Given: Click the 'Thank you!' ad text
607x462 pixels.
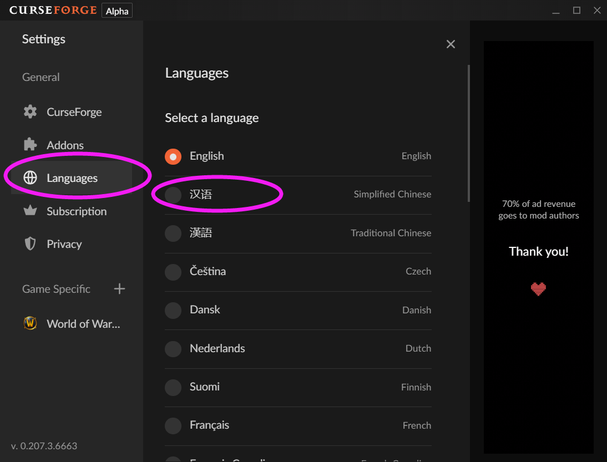Looking at the screenshot, I should point(539,251).
